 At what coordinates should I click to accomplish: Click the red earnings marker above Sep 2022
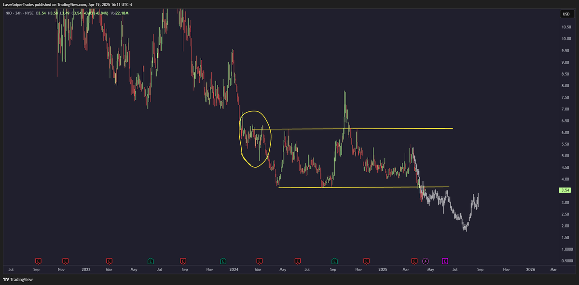tap(37, 261)
